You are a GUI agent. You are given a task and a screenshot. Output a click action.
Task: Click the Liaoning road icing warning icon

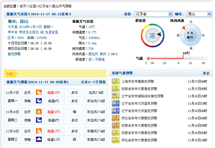coord(115,96)
